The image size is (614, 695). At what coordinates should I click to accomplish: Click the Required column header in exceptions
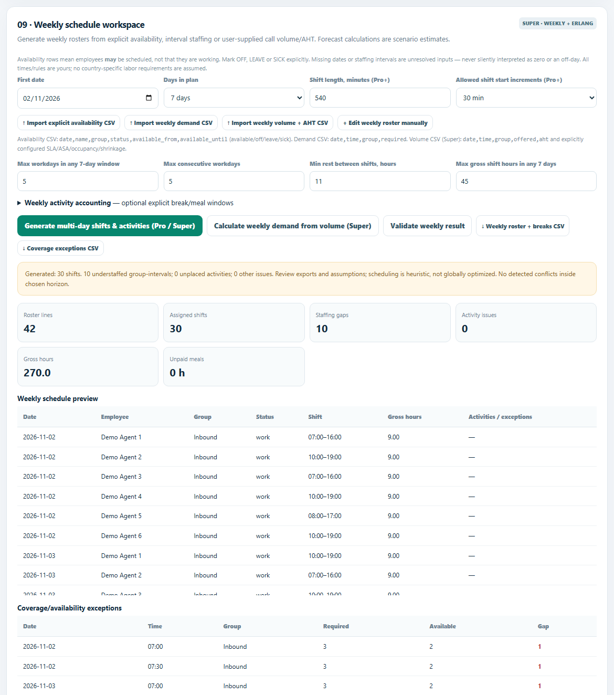336,626
